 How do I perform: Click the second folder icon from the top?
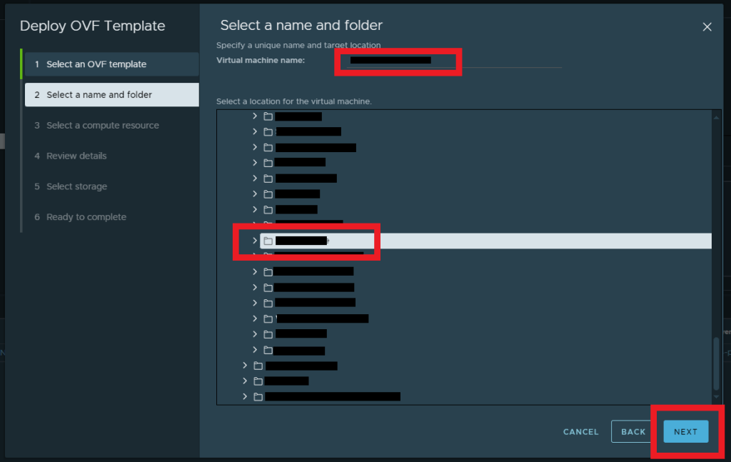(x=268, y=131)
